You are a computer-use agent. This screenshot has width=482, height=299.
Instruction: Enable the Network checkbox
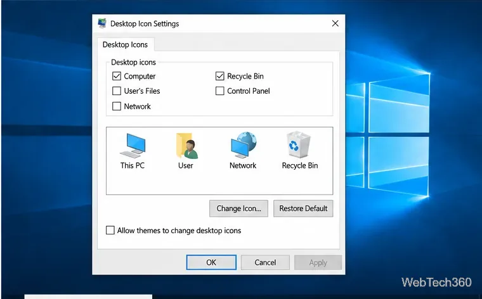117,106
